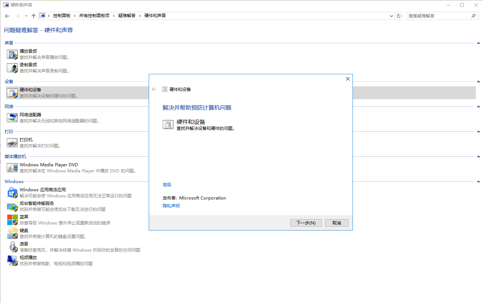Viewport: 483px width, 303px height.
Task: Click the control panel icon in address bar
Action: click(x=43, y=16)
